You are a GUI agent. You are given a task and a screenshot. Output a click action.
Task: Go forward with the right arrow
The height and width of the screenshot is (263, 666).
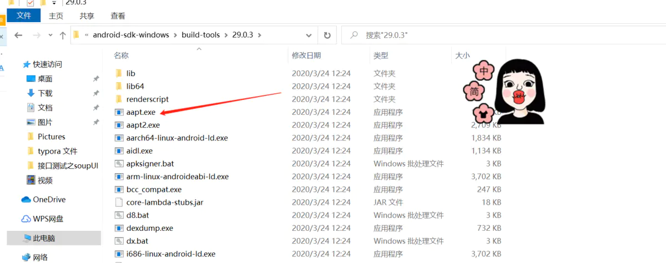[37, 35]
